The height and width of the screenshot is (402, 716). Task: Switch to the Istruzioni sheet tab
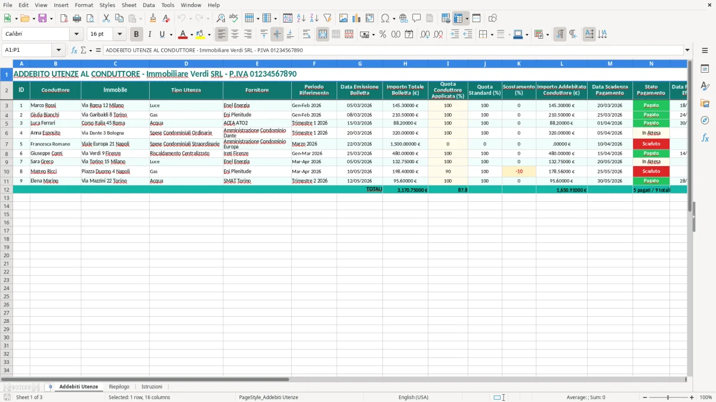[x=152, y=387]
